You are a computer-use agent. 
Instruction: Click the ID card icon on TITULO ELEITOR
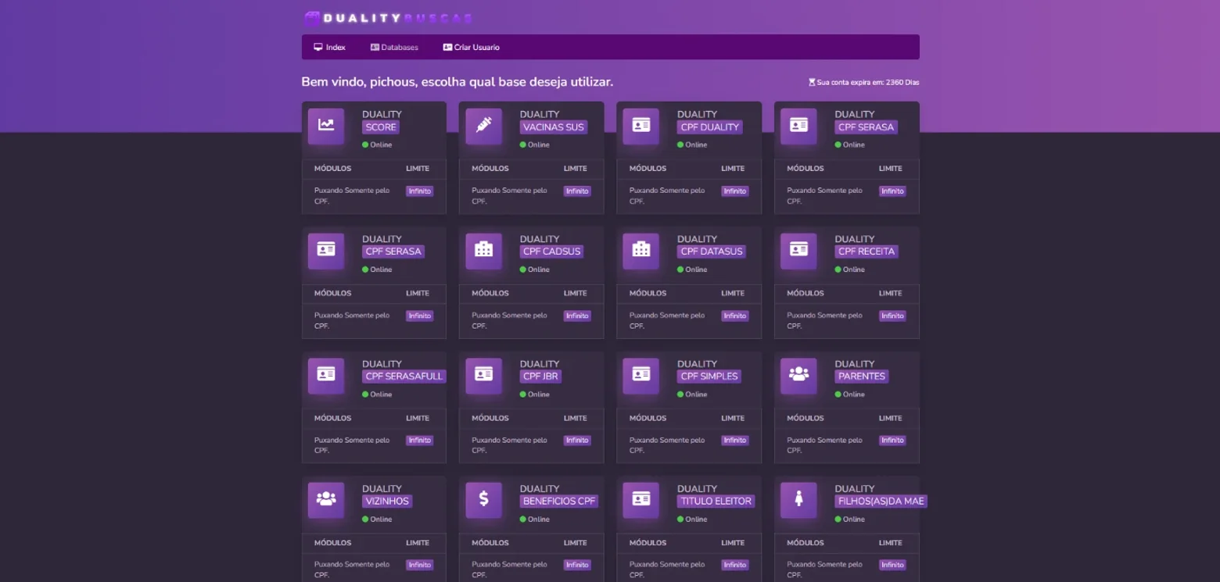pyautogui.click(x=641, y=500)
